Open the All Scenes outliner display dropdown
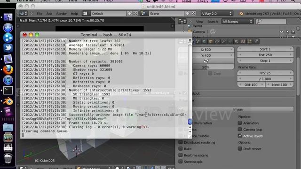Screen dimensions: 301x169 pyautogui.click(x=238, y=22)
